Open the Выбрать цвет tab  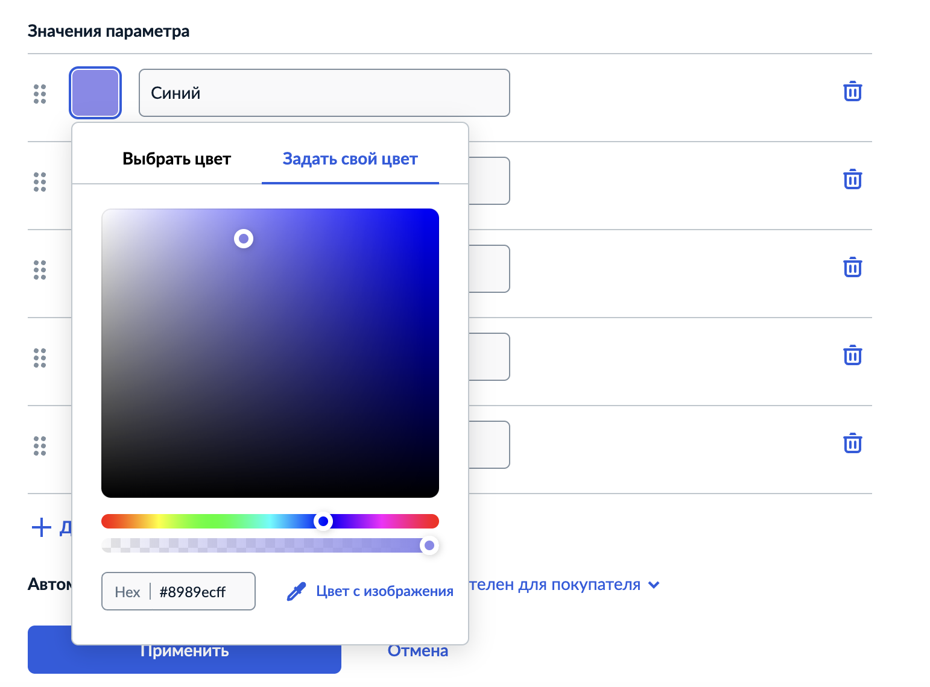(177, 159)
